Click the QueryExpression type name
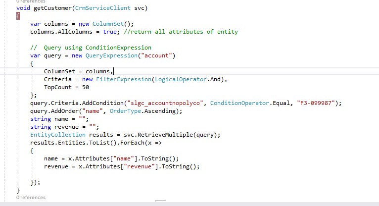379x206 pixels. click(x=111, y=55)
